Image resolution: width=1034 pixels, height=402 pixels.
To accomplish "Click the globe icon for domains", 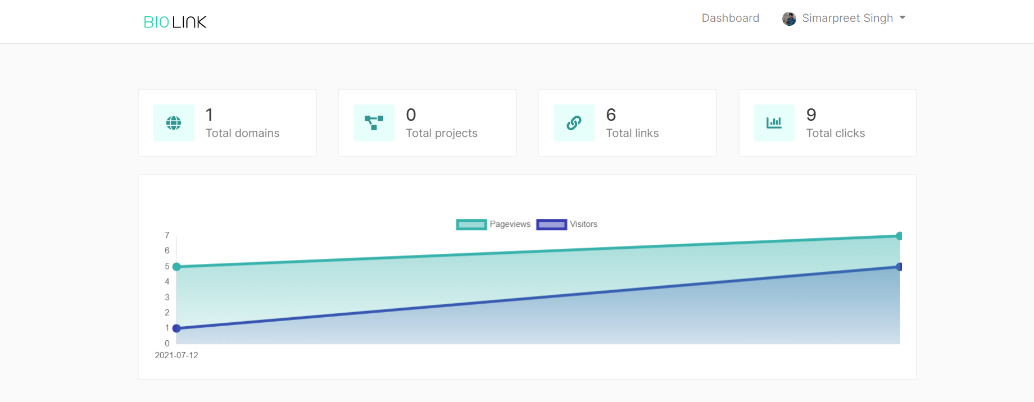I will pos(174,123).
